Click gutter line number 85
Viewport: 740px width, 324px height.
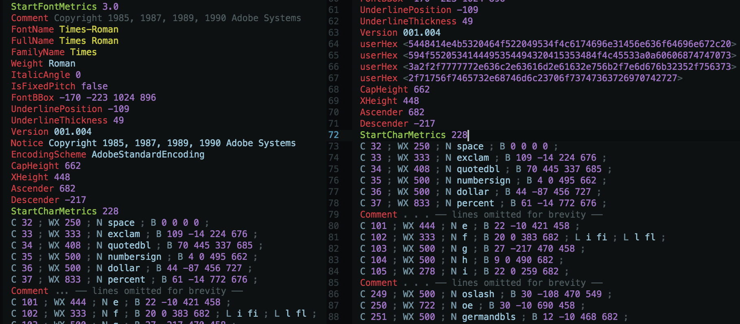click(333, 283)
